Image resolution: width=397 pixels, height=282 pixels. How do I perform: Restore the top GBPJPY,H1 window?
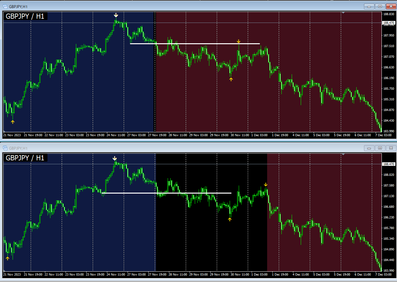coord(380,6)
